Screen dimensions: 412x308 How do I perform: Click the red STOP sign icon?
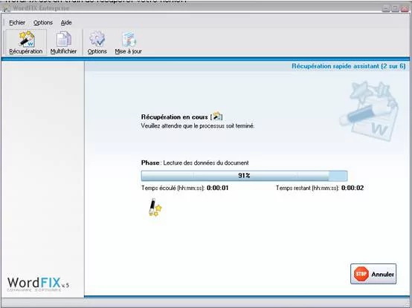[x=361, y=274]
